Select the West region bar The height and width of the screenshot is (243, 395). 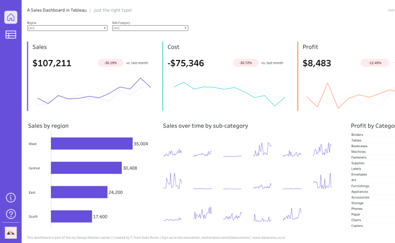point(91,143)
